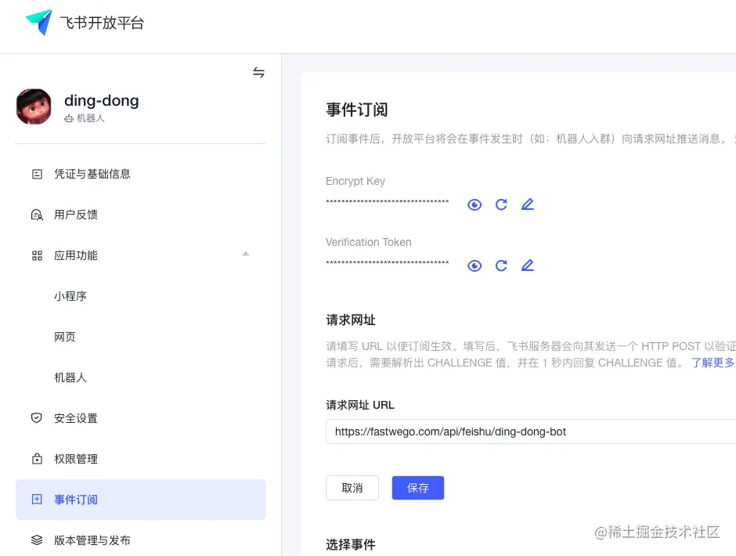Click the 权限管理 lock icon
736x556 pixels.
coord(37,458)
